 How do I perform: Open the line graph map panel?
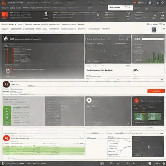(108, 49)
